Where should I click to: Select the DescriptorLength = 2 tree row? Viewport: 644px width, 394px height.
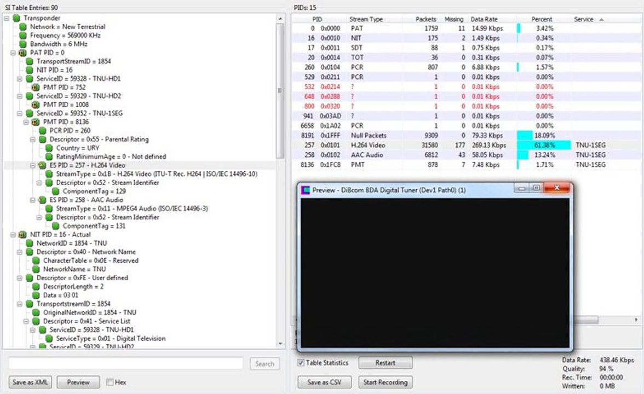(73, 287)
